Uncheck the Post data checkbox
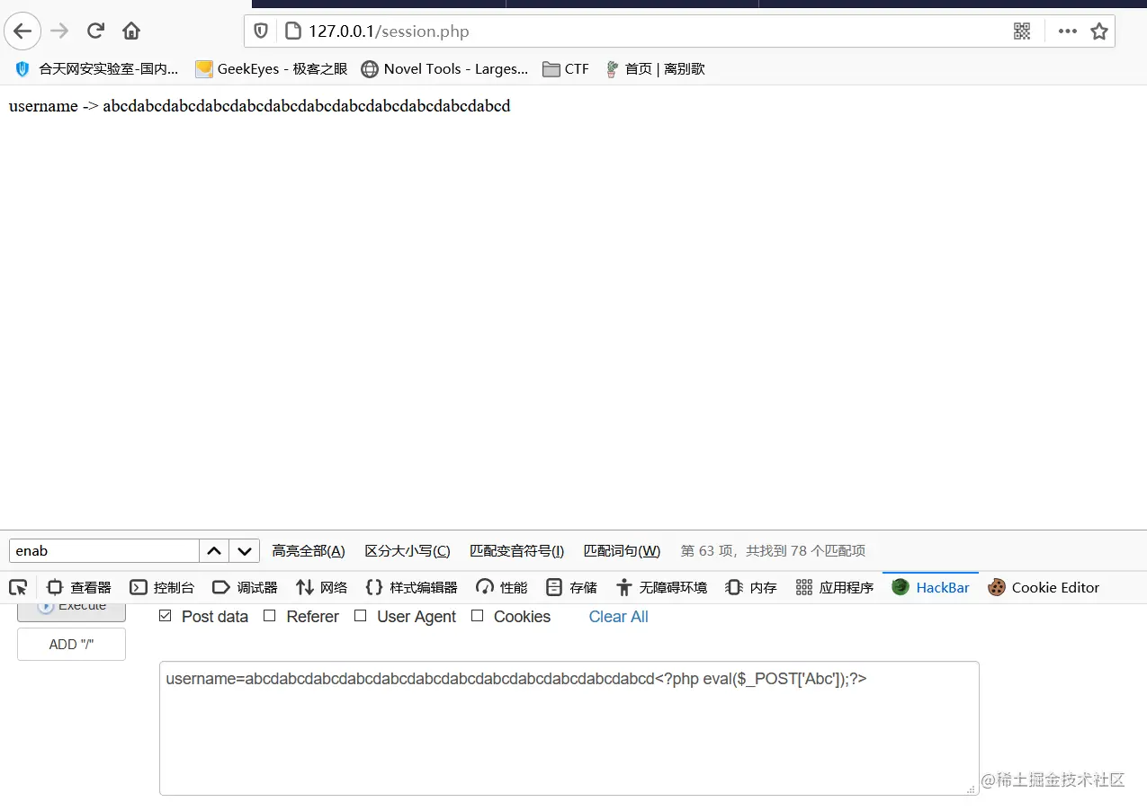Viewport: 1147px width, 811px height. click(165, 616)
